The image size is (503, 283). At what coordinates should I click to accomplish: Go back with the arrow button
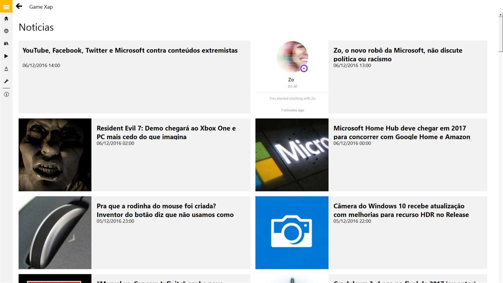(19, 6)
